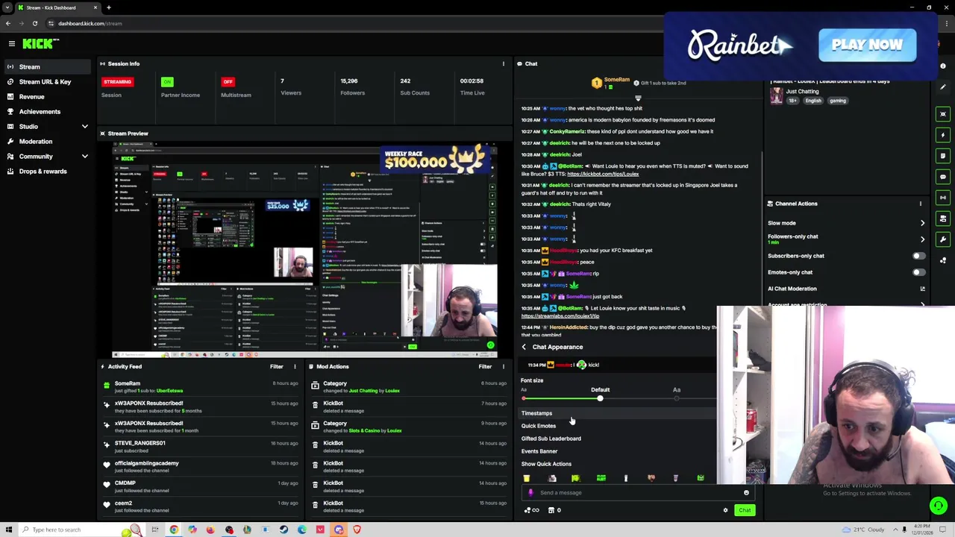Open the kickbot.com tips link in chat
Image resolution: width=955 pixels, height=537 pixels.
[602, 174]
